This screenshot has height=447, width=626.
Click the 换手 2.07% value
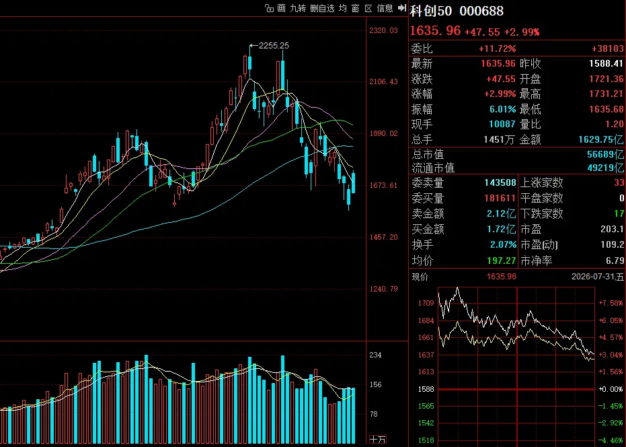click(x=503, y=244)
